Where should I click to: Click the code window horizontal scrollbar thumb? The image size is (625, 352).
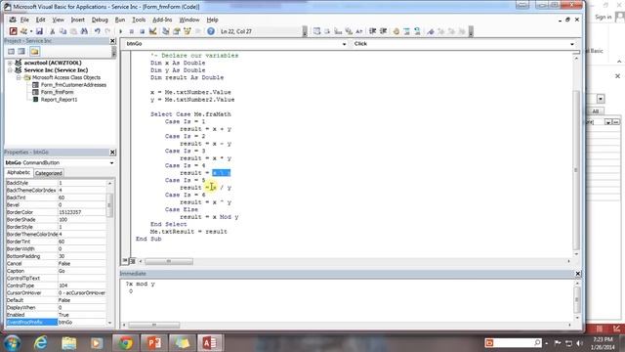169,261
